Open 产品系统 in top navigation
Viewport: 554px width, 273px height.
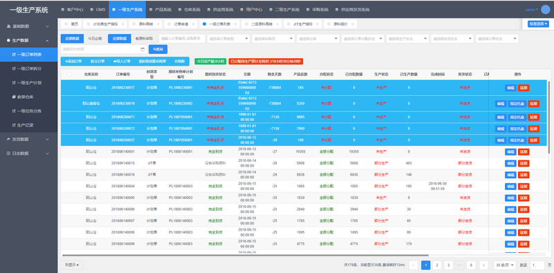[x=160, y=10]
